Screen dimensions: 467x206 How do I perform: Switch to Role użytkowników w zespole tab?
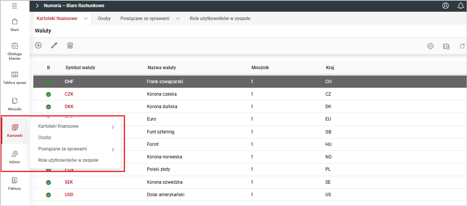pyautogui.click(x=220, y=19)
